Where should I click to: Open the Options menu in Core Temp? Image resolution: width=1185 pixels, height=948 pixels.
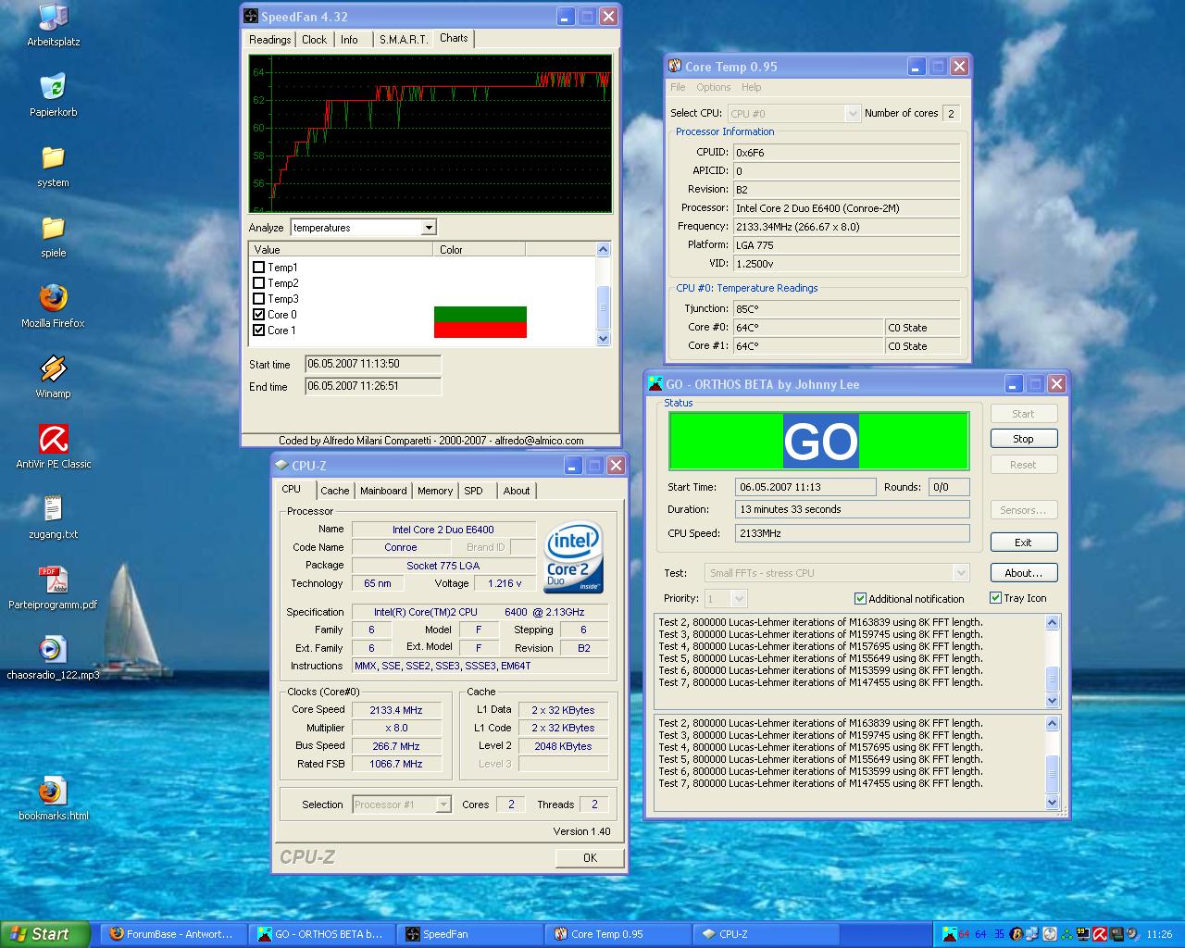[x=713, y=87]
